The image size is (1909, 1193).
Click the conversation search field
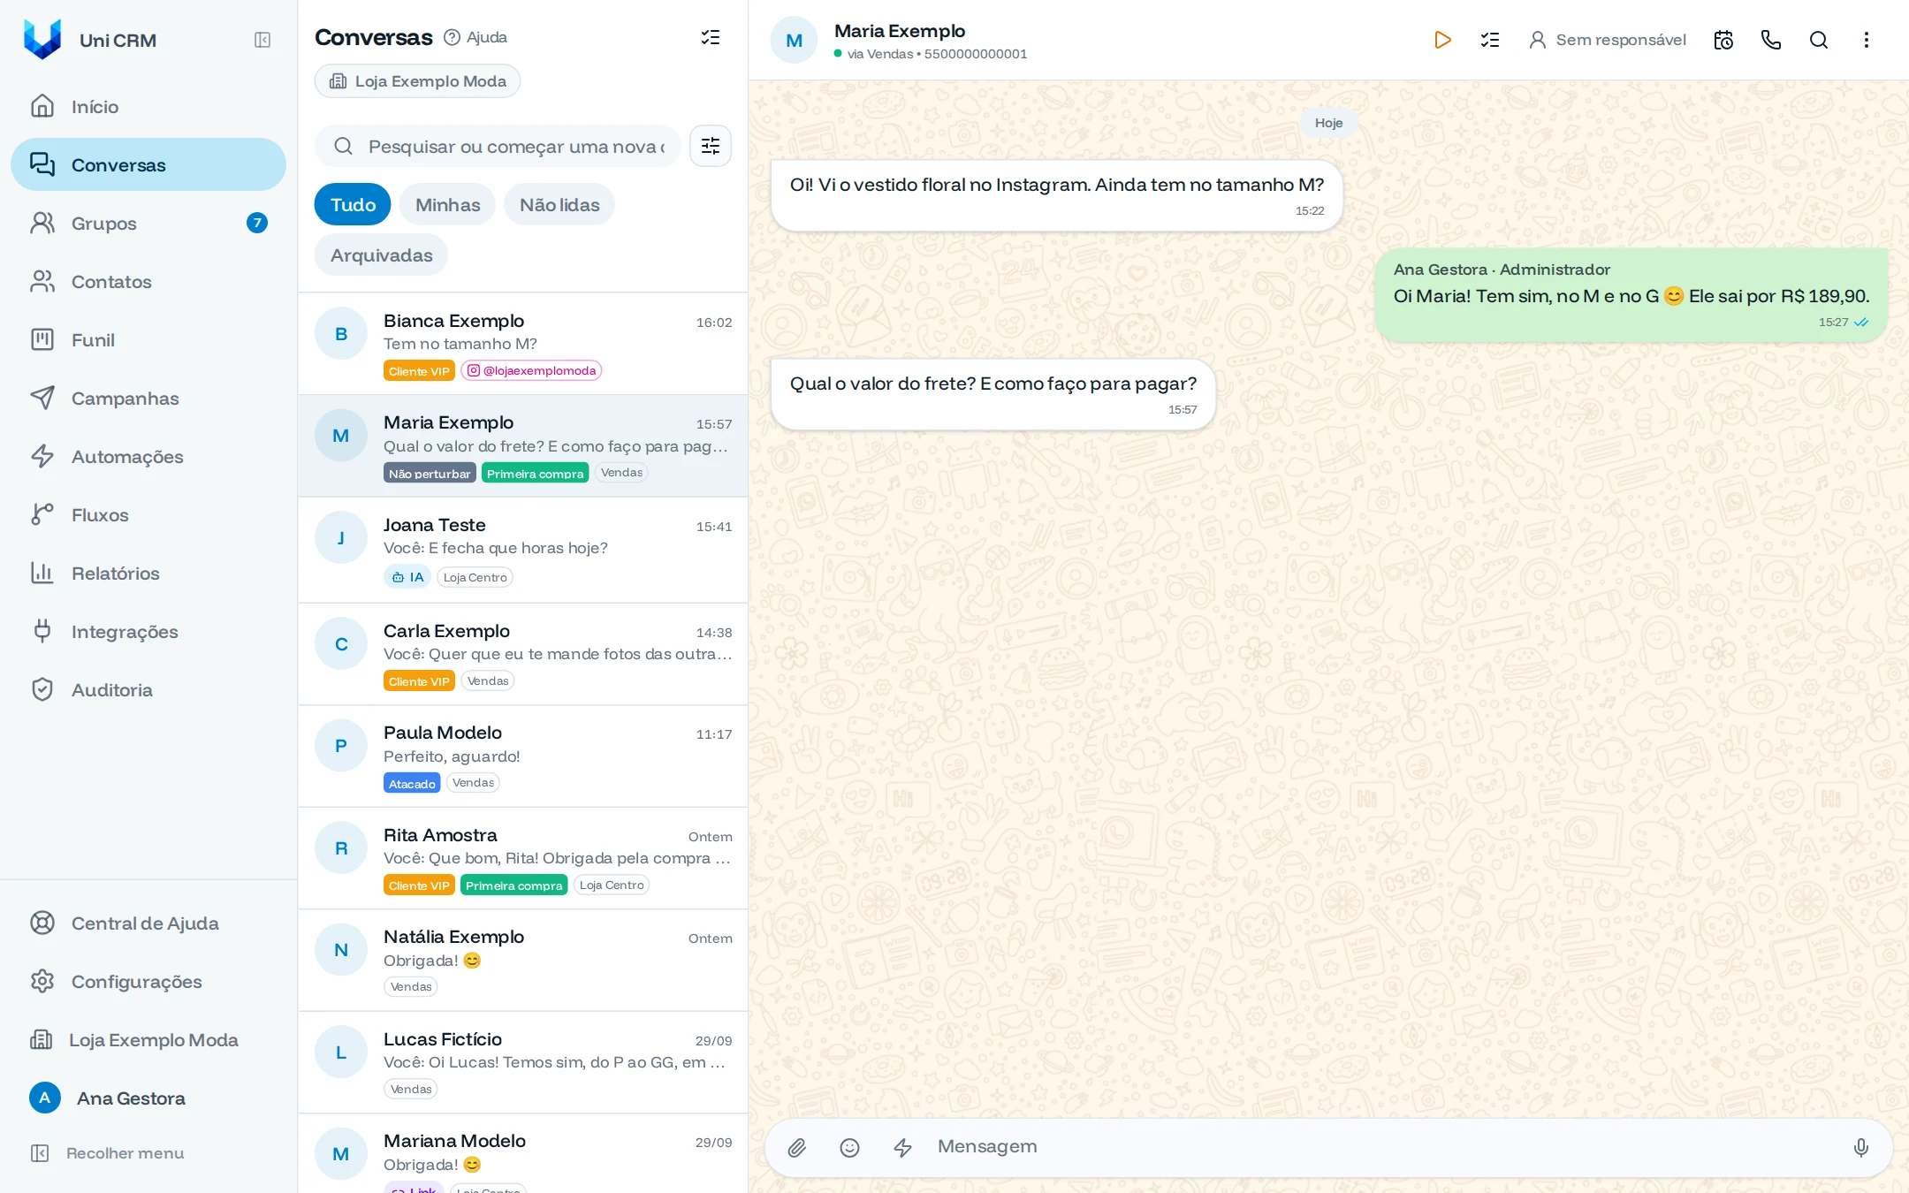click(x=498, y=146)
